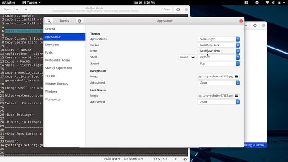The height and width of the screenshot is (162, 288).
Task: Select Appearance in Tweaks sidebar
Action: tap(64, 37)
